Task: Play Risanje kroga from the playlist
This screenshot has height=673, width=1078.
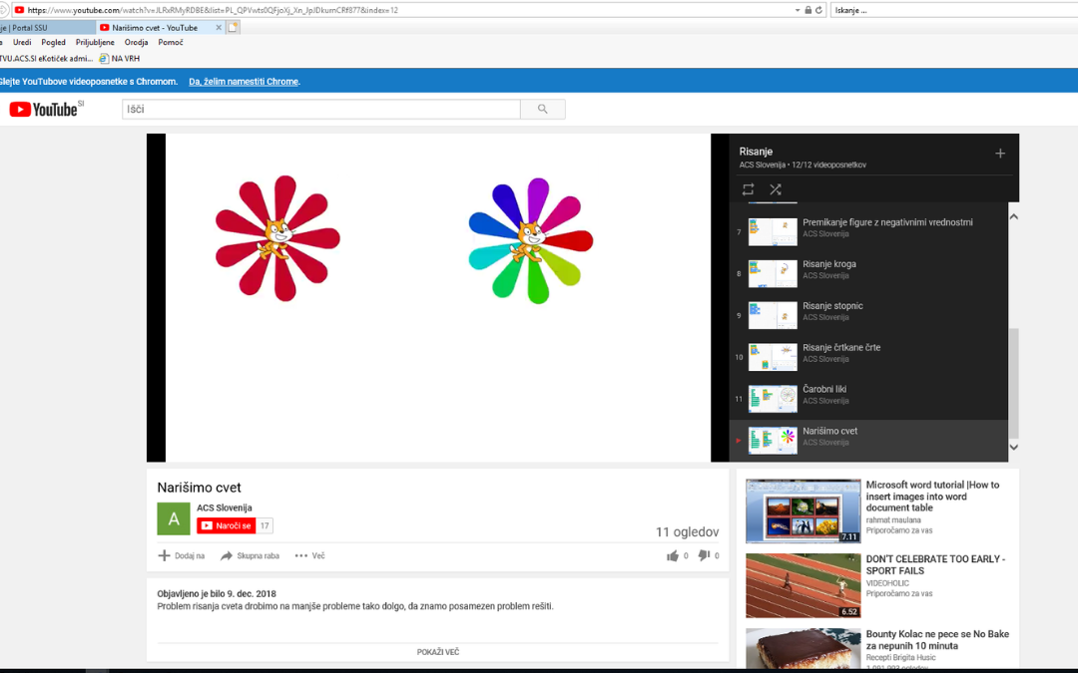Action: (828, 264)
